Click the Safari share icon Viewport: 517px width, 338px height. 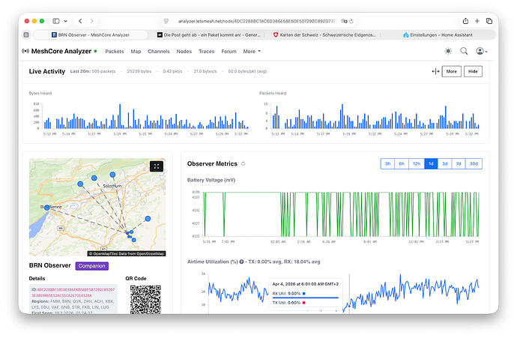465,20
